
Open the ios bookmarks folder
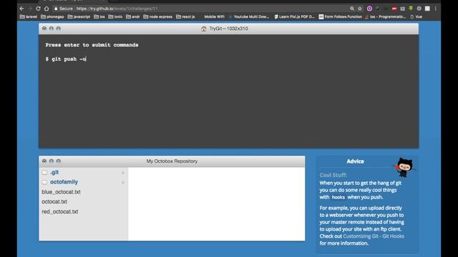click(x=99, y=16)
